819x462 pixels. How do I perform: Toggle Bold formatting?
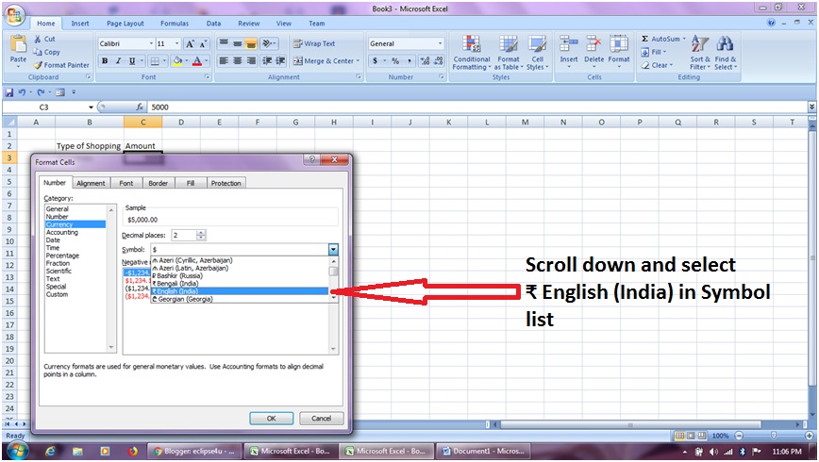coord(105,61)
